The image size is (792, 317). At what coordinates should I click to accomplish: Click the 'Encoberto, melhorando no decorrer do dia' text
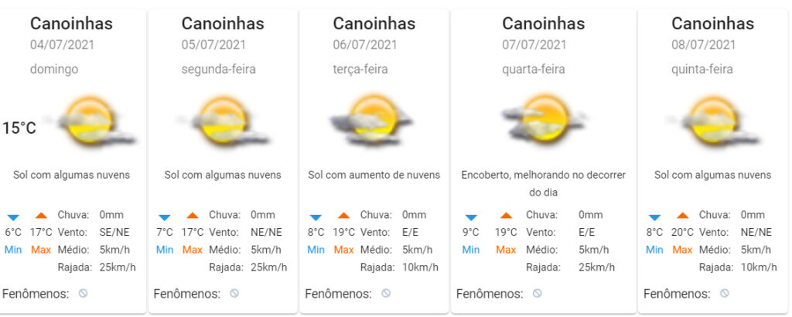544,184
